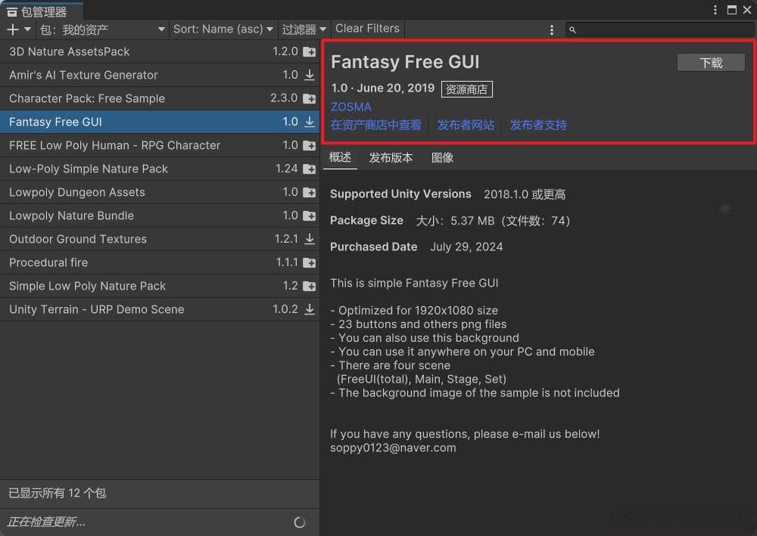Open the 过滤器 filter dropdown

[x=304, y=30]
